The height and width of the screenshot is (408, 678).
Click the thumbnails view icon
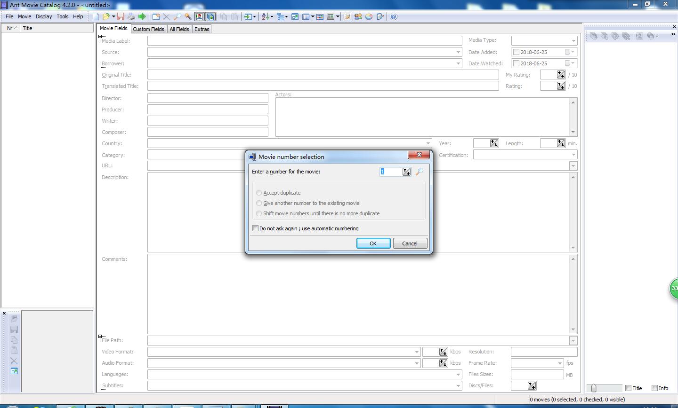[320, 16]
